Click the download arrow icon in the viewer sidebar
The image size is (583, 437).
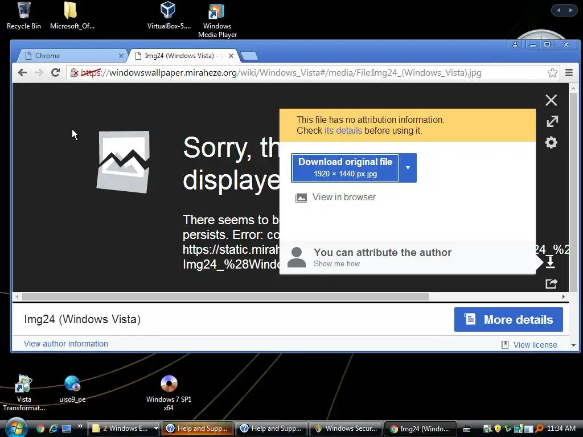[x=551, y=262]
